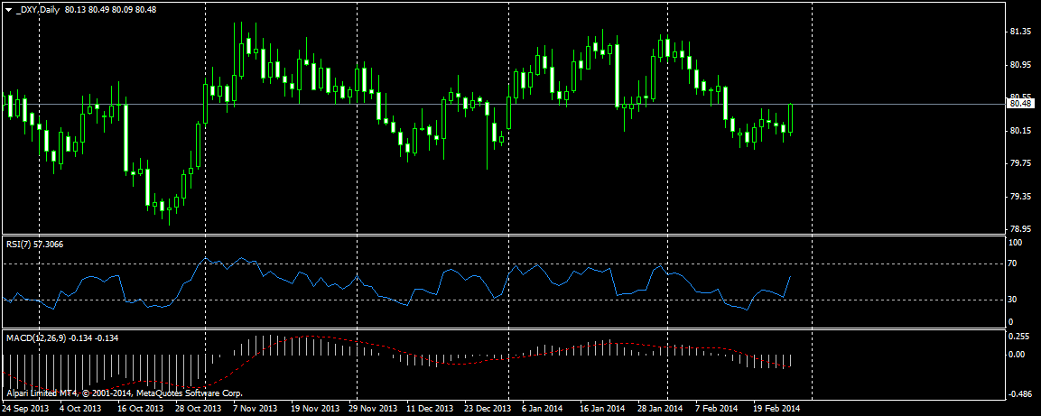
Task: Click the 28 Jan 2014 date label
Action: tap(661, 409)
